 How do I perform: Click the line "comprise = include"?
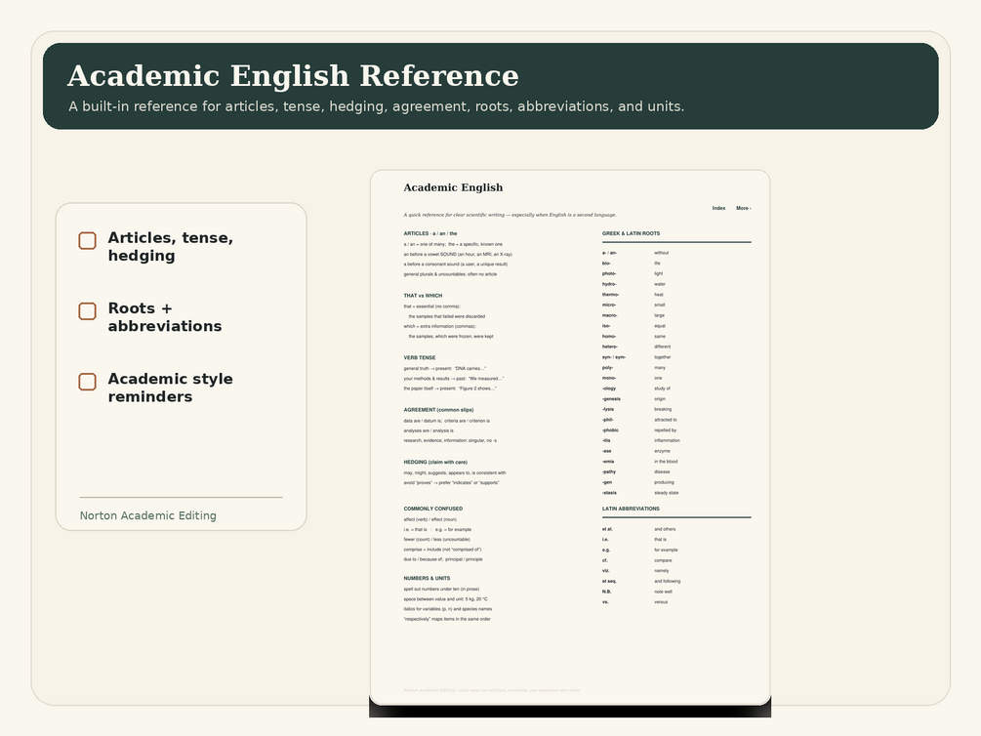tap(442, 550)
